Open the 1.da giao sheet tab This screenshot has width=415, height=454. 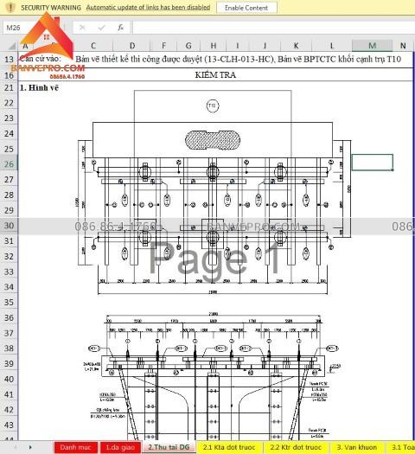point(120,447)
